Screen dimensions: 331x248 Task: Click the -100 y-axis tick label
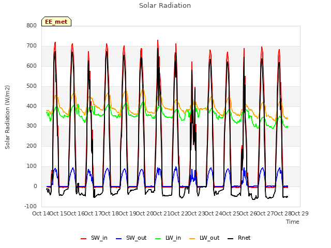pyautogui.click(x=31, y=206)
